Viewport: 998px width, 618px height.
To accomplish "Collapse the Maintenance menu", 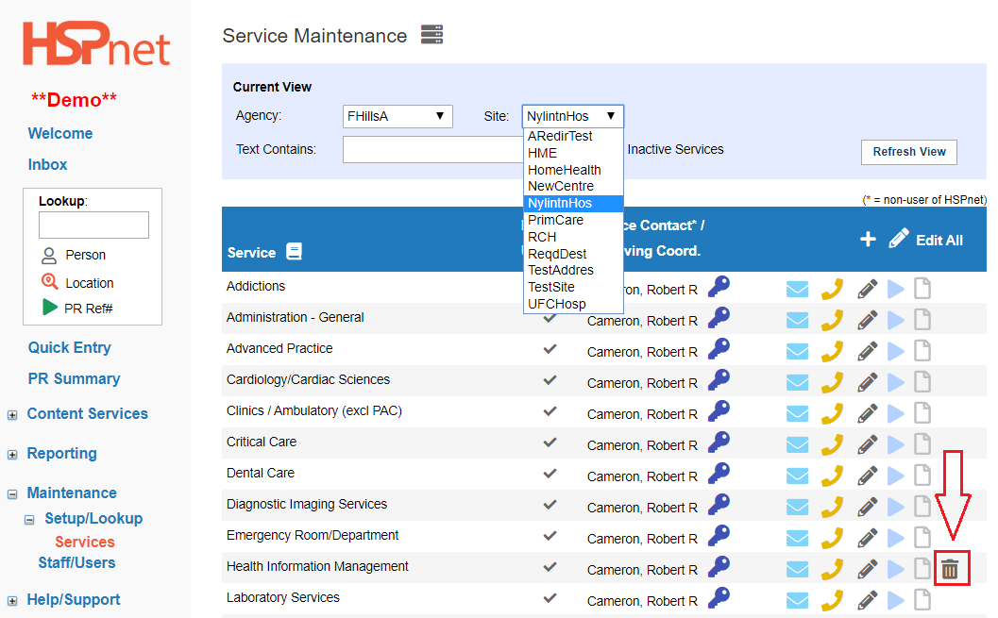I will click(x=12, y=494).
